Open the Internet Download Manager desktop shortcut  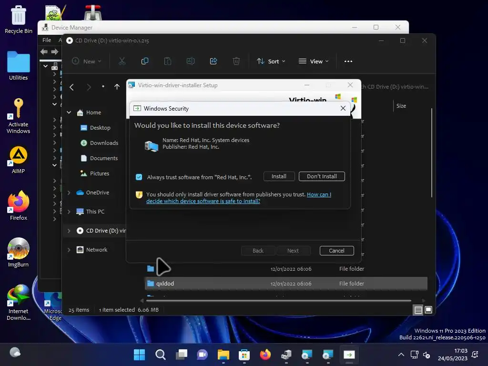click(x=19, y=302)
